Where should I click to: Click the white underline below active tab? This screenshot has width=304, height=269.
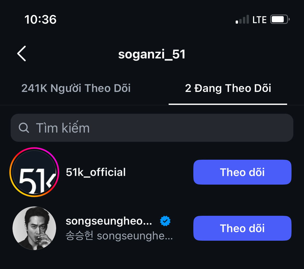tap(228, 104)
